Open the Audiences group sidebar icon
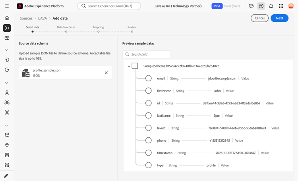 tap(7, 102)
